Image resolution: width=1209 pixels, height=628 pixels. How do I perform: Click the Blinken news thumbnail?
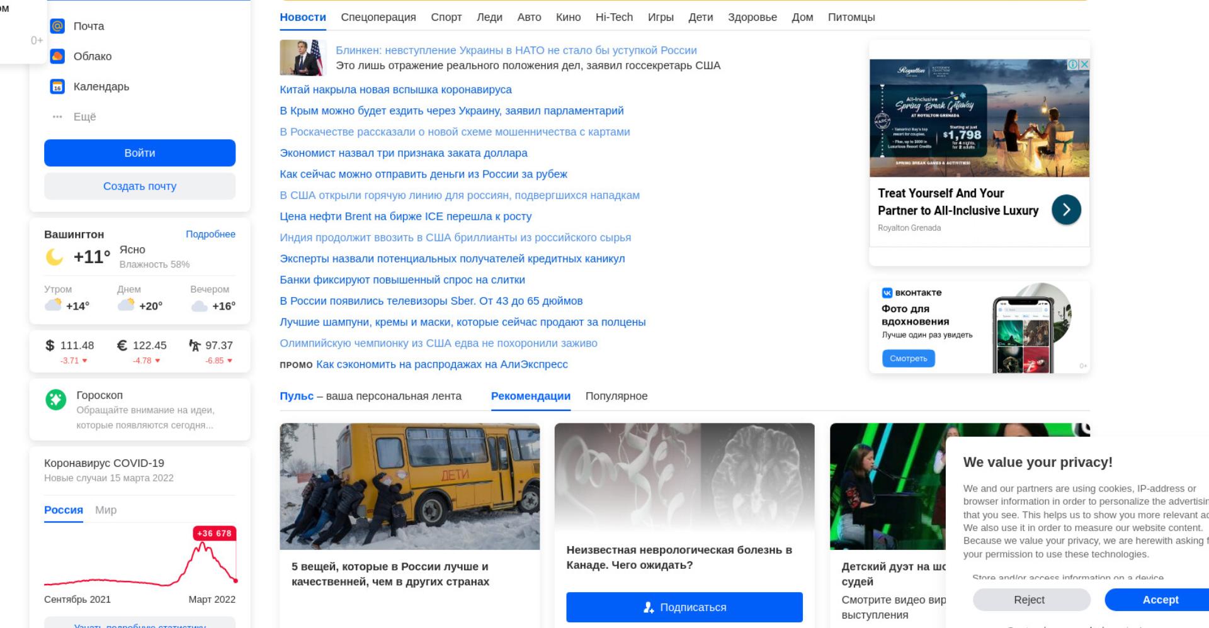(x=304, y=58)
